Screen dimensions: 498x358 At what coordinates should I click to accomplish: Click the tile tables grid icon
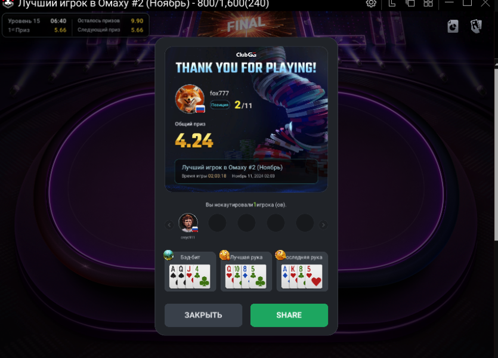(428, 3)
